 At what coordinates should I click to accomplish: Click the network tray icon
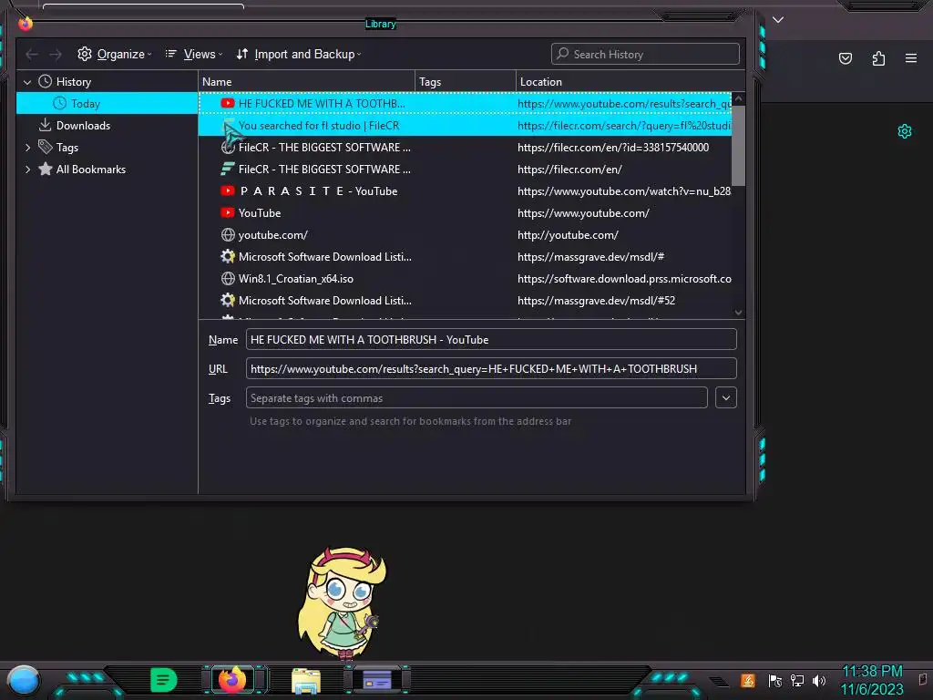tap(796, 680)
